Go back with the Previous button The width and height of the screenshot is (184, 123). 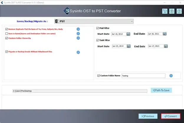click(x=148, y=116)
